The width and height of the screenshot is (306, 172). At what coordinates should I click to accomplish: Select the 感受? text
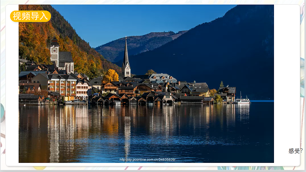tap(295, 151)
